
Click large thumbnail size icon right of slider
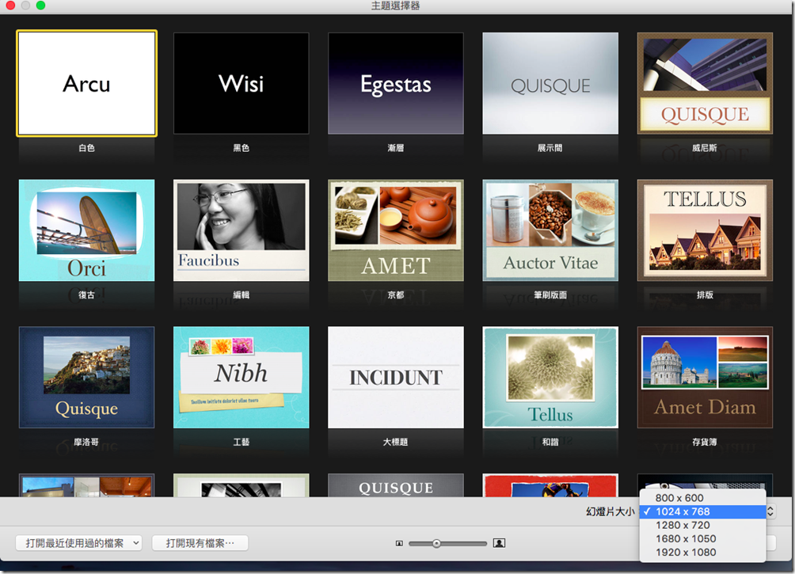pos(499,543)
